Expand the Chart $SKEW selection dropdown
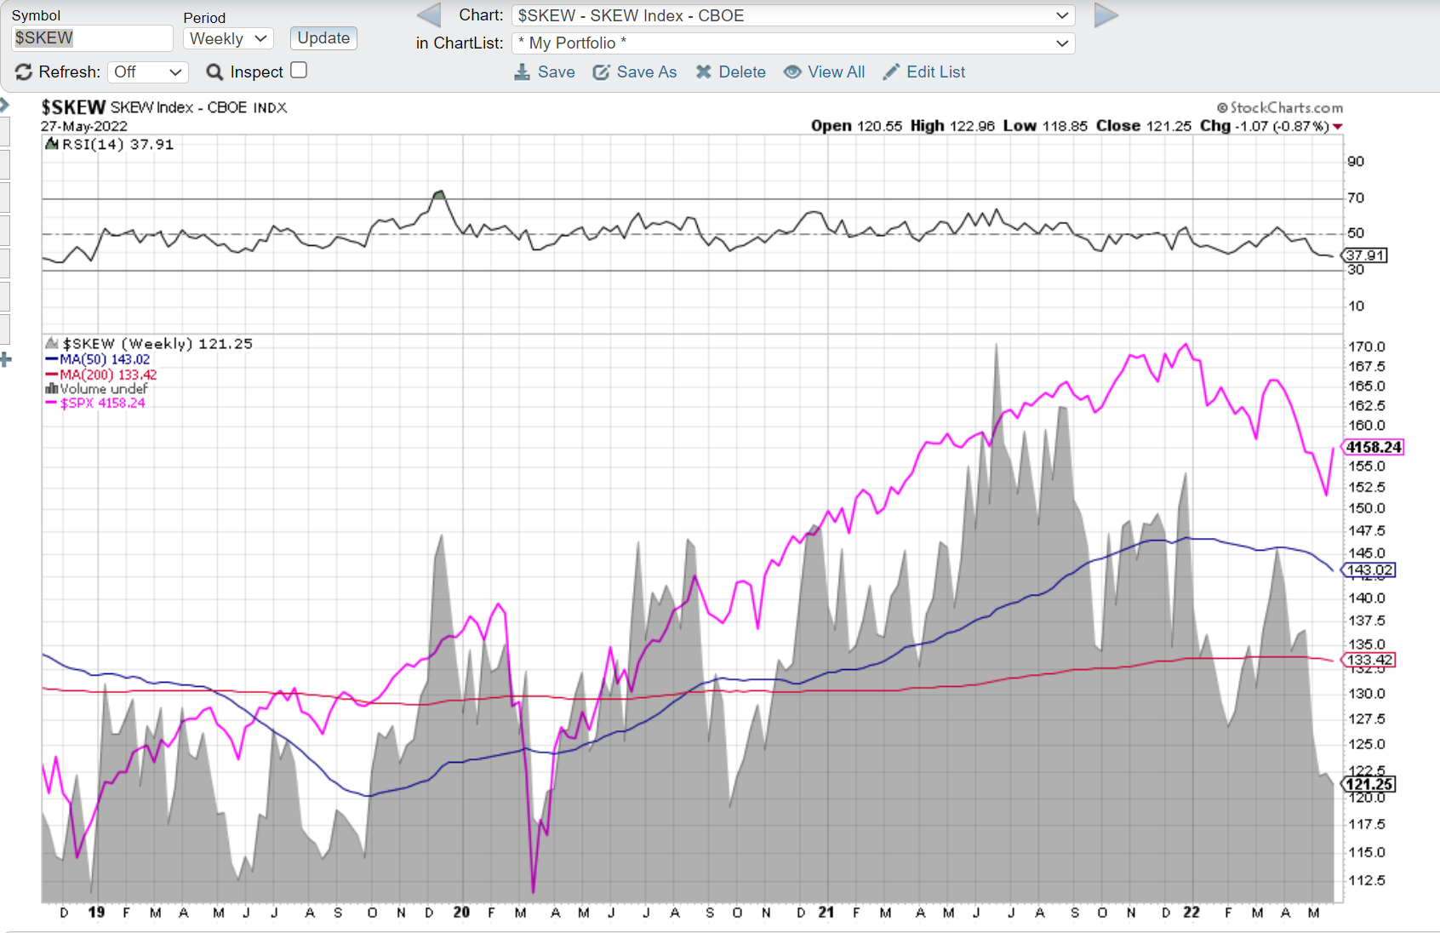The image size is (1440, 933). pos(793,15)
